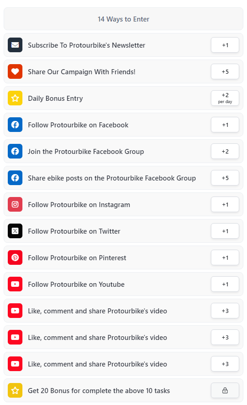Click the +1 button for newsletter subscription
Screen dimensions: 247x405
[225, 45]
